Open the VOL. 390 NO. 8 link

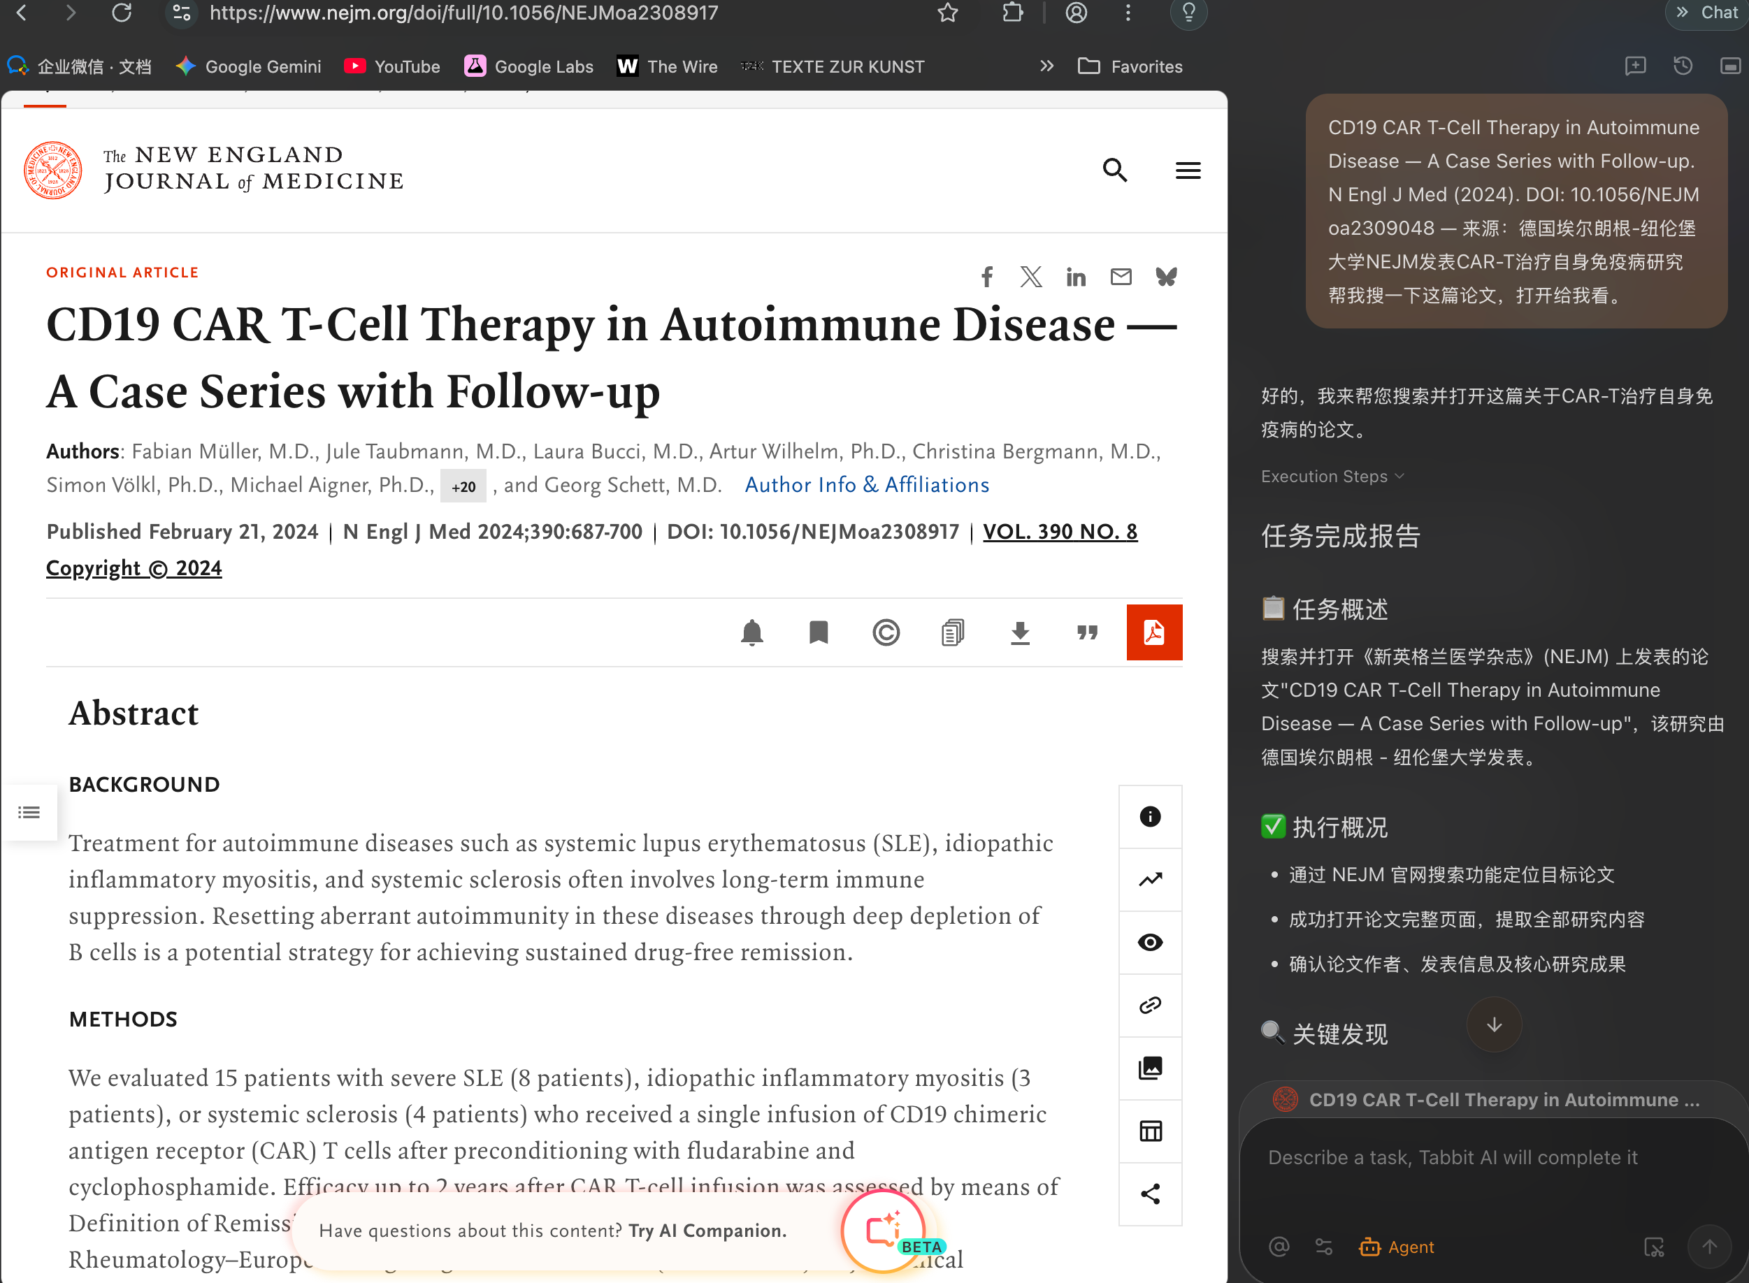pos(1060,531)
